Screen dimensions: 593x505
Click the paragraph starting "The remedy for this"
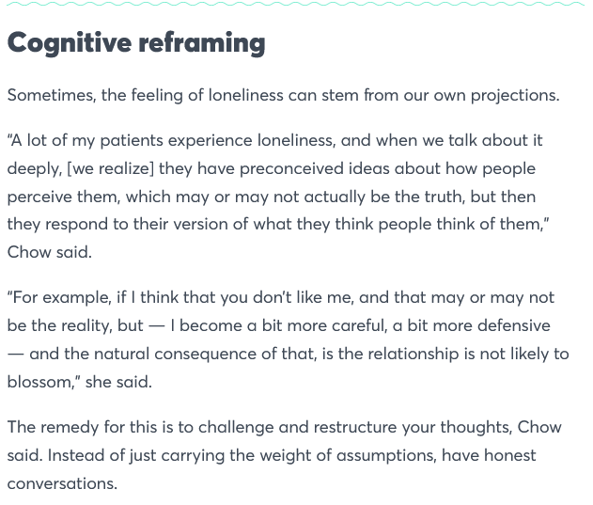tap(282, 455)
